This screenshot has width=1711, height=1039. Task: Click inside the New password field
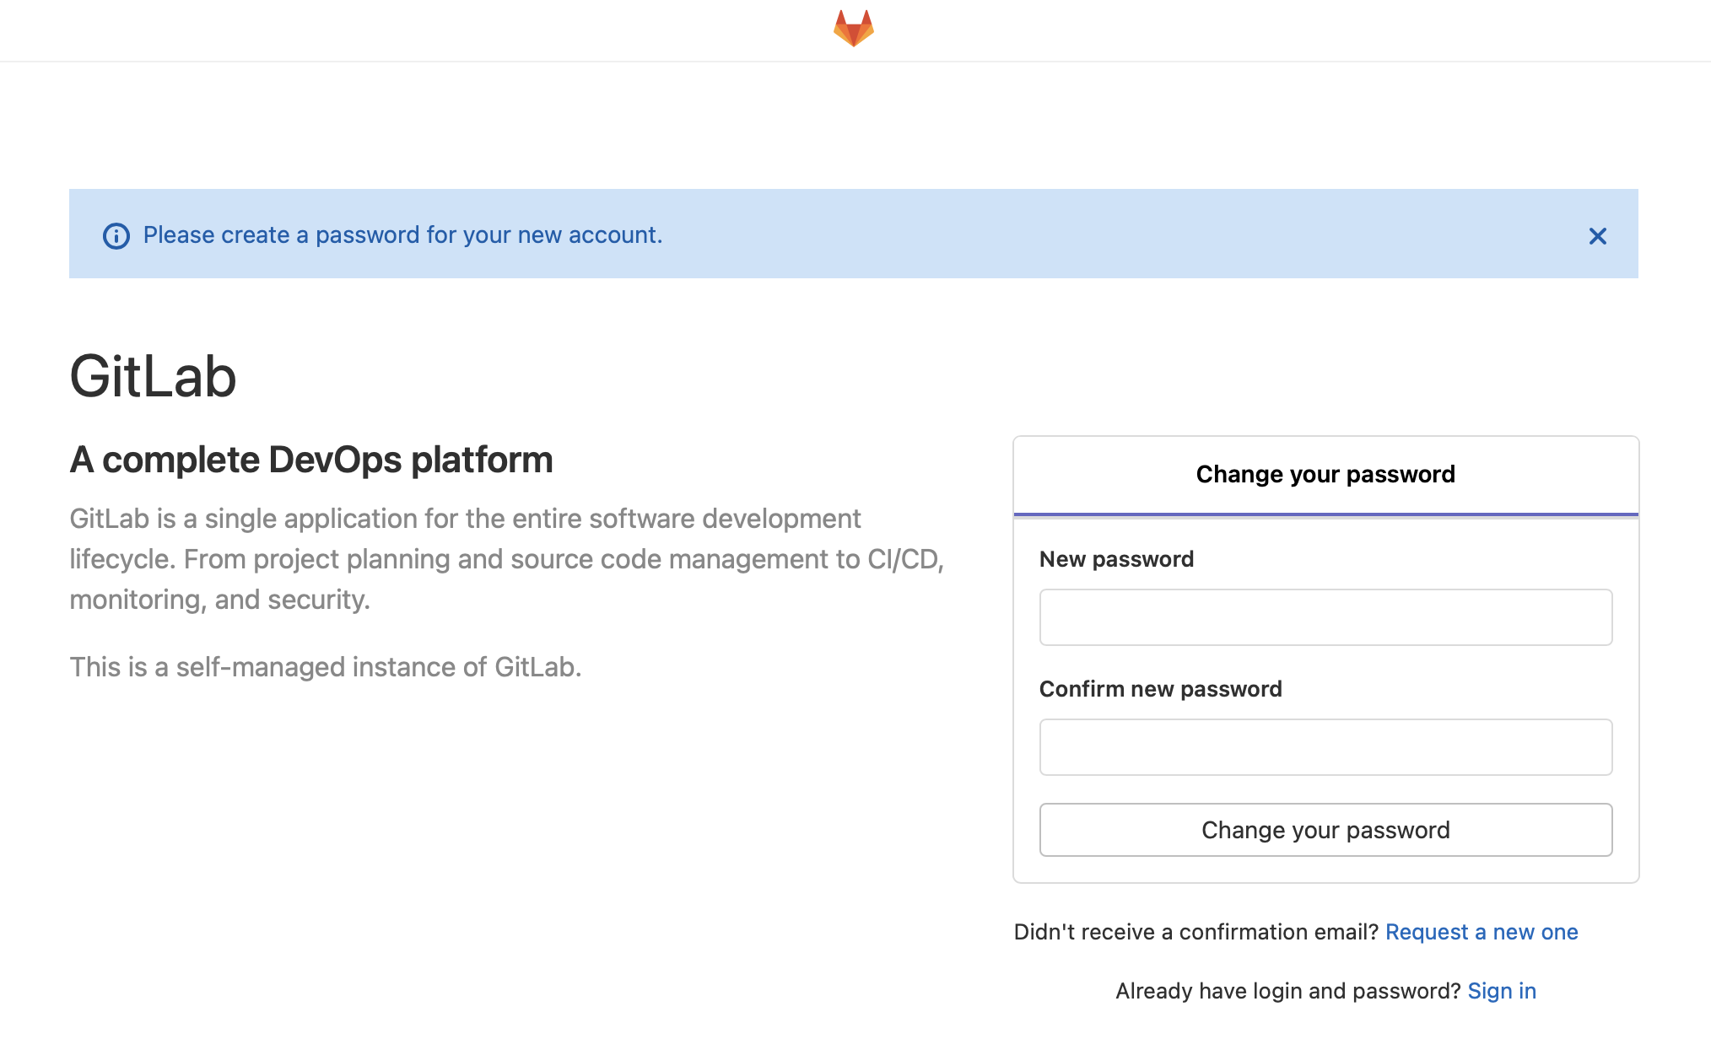(1325, 617)
